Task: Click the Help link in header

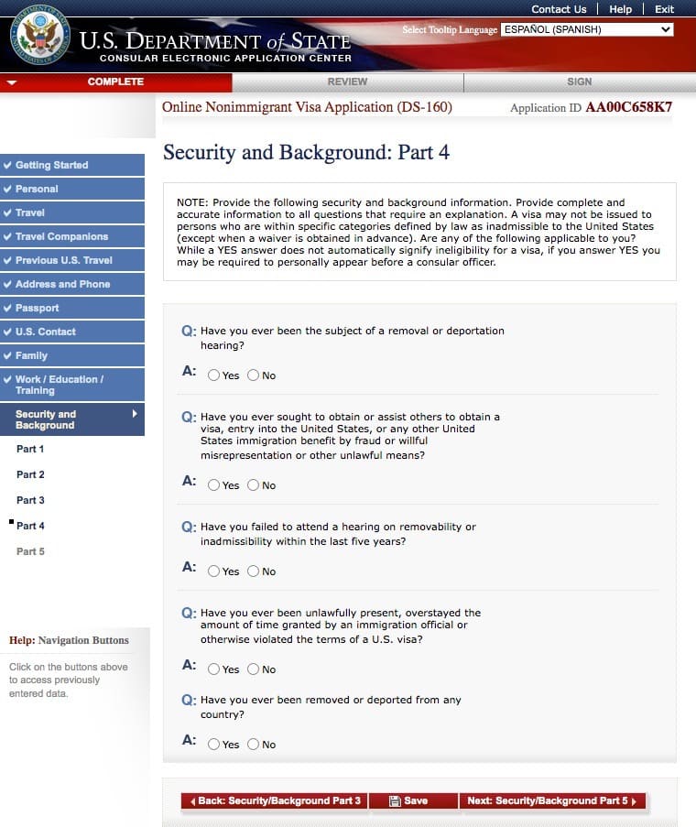Action: 620,9
